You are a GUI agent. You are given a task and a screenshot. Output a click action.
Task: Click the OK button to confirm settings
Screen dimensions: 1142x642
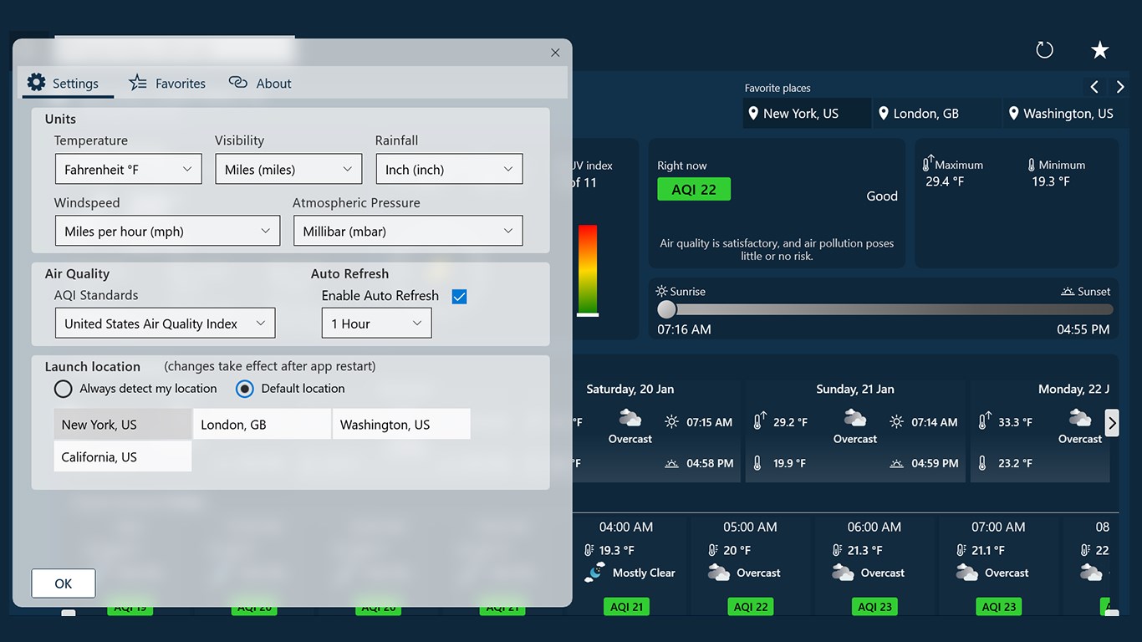pyautogui.click(x=63, y=583)
